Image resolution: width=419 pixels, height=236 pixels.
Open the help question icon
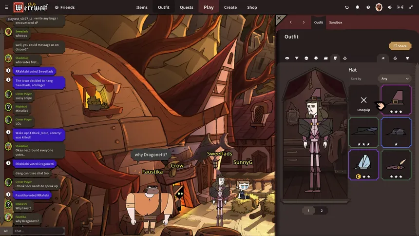(x=368, y=7)
